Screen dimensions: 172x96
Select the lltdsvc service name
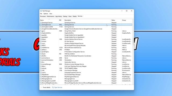tap(44, 66)
